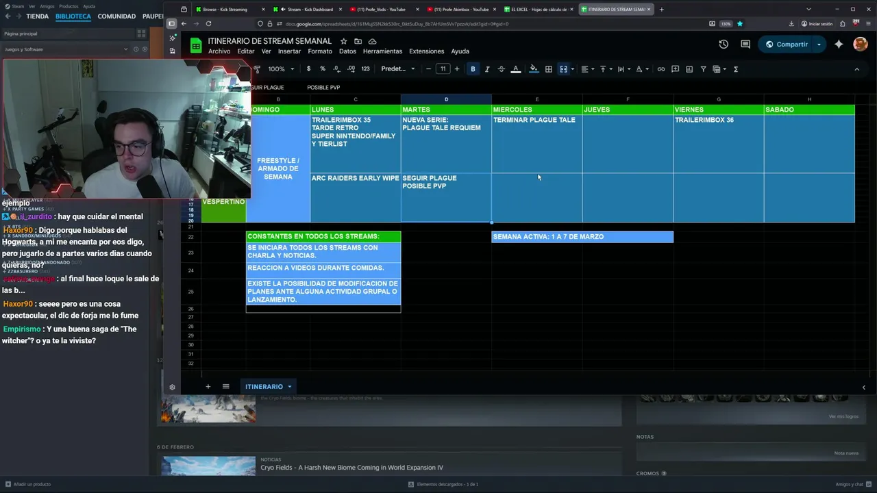Open new browser tab plus

[661, 10]
